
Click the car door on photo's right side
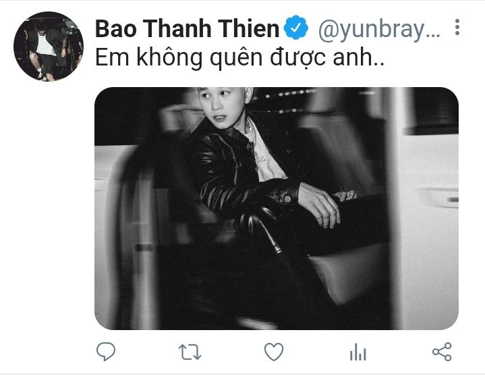click(x=426, y=209)
